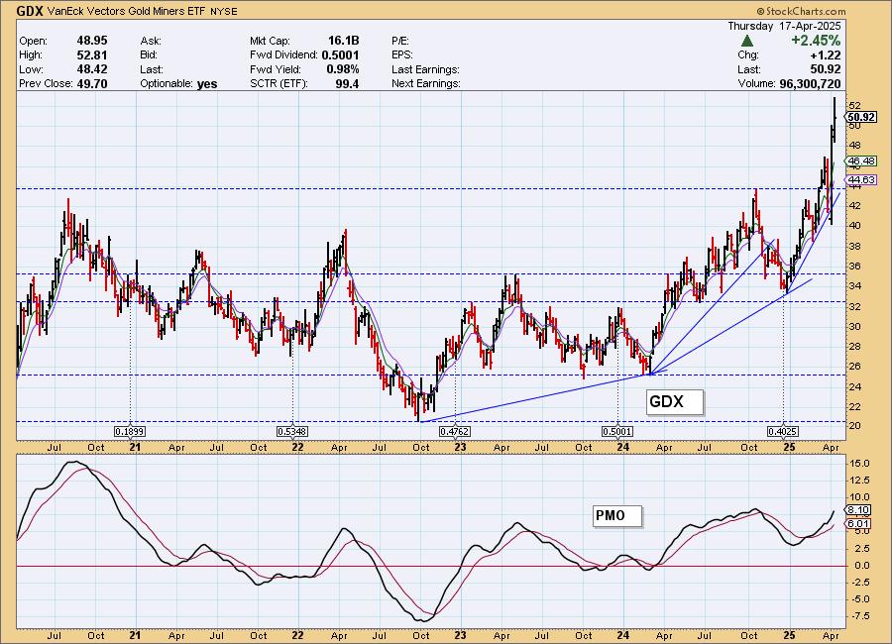Select the Open value 48.95
The height and width of the screenshot is (644, 892).
pos(92,41)
